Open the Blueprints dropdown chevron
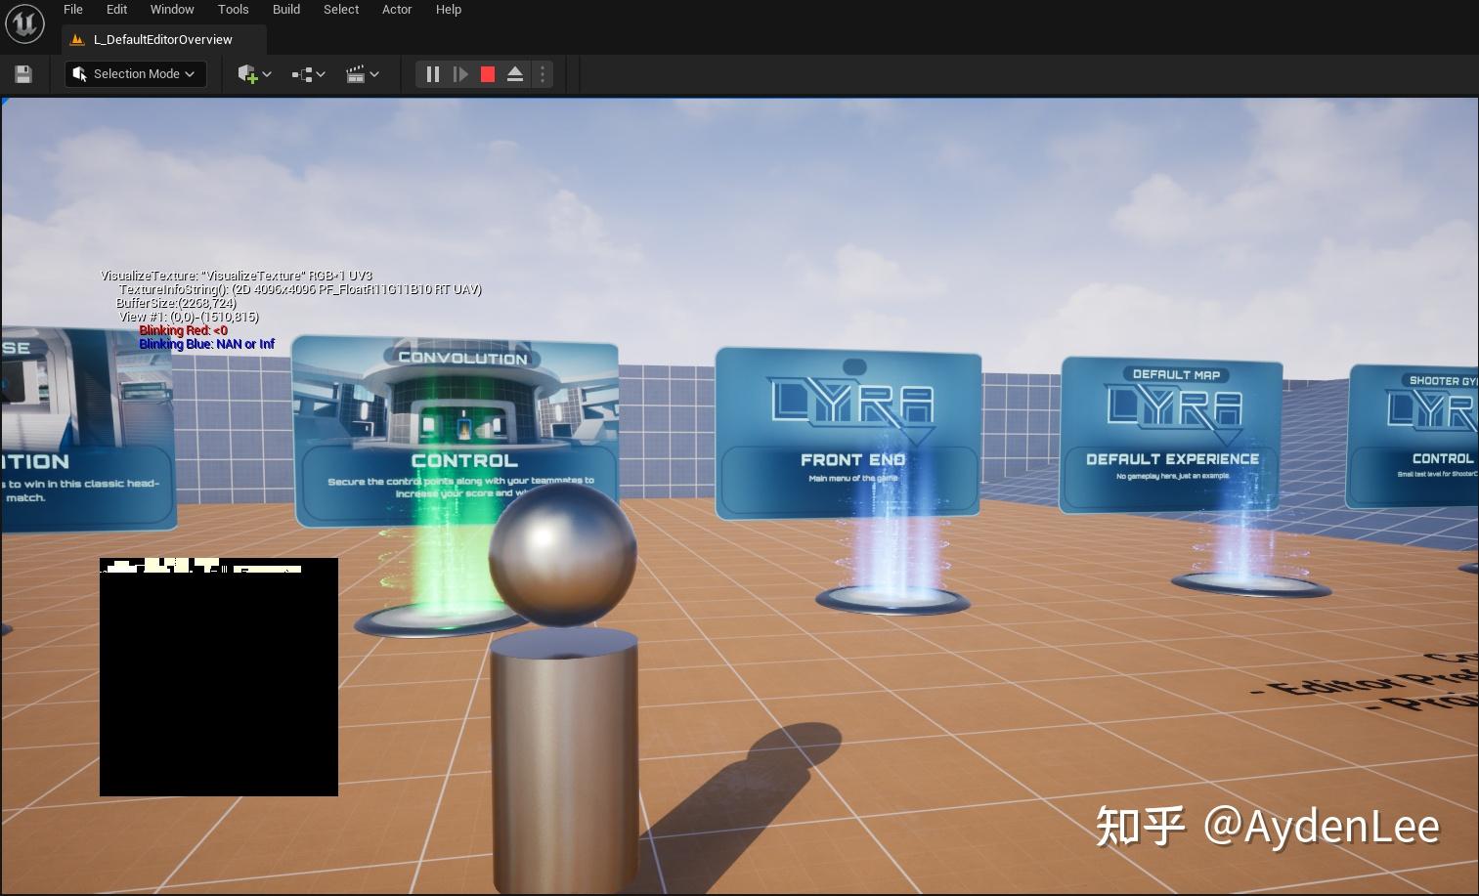Screen dimensions: 1479x896 [319, 73]
